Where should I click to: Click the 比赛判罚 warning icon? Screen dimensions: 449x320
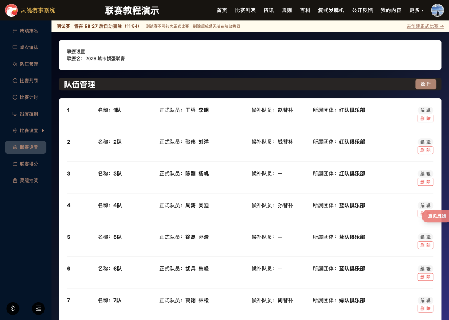15,81
